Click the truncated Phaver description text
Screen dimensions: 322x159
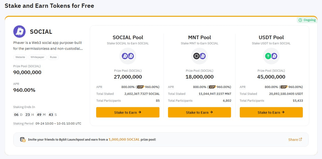(x=48, y=46)
